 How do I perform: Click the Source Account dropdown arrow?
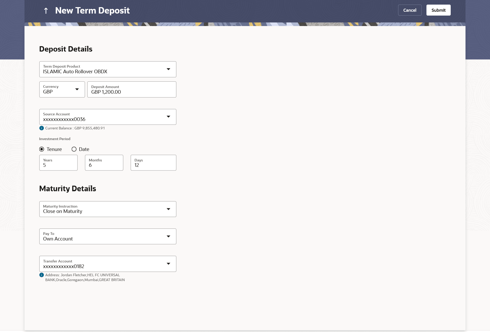click(x=168, y=117)
